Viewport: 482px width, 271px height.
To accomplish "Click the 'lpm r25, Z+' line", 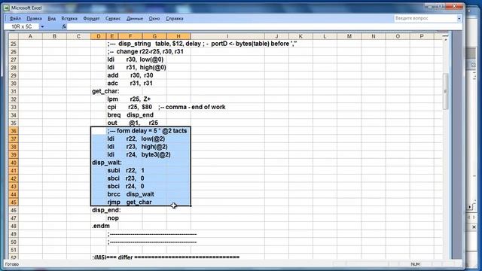I will point(129,99).
